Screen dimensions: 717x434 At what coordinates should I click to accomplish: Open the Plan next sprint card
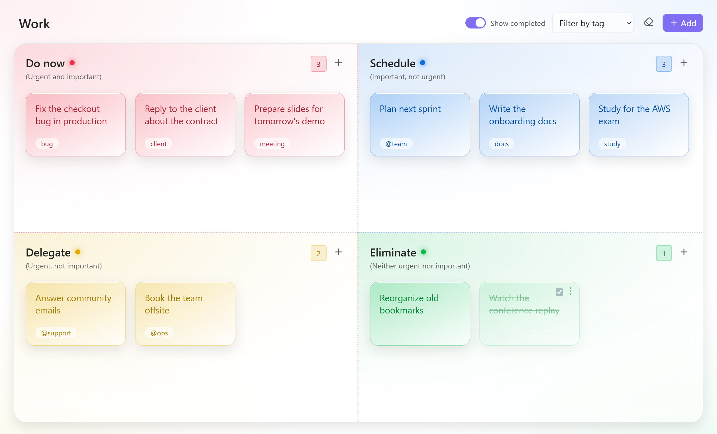click(x=420, y=125)
